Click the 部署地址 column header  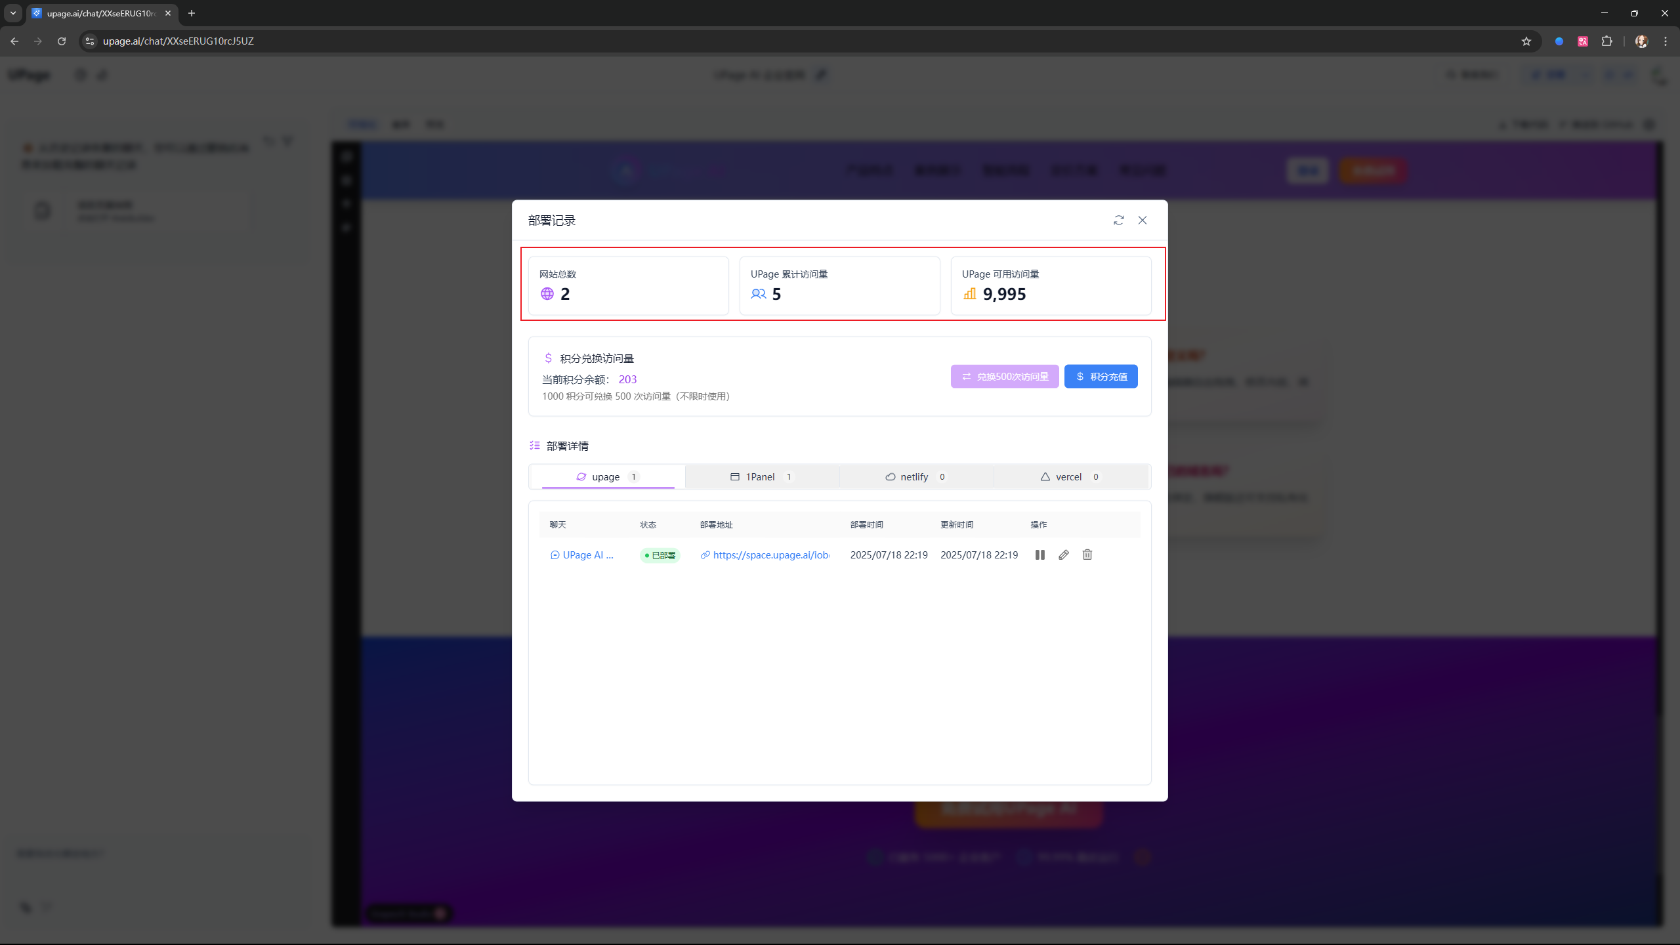(x=717, y=525)
